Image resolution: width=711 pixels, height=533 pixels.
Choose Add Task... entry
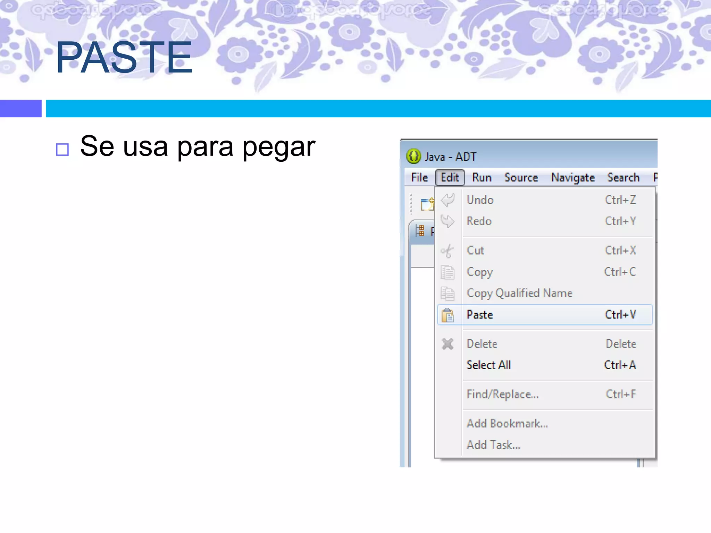pos(545,445)
